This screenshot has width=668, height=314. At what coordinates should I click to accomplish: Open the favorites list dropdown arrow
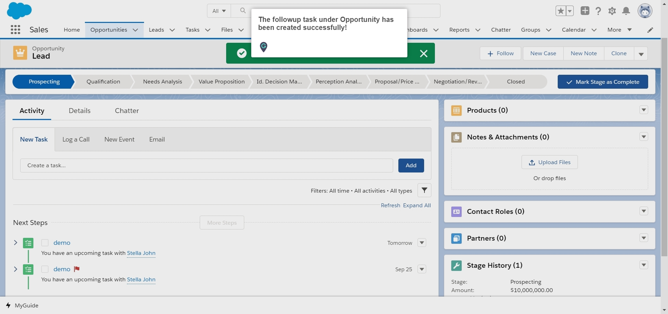[570, 11]
